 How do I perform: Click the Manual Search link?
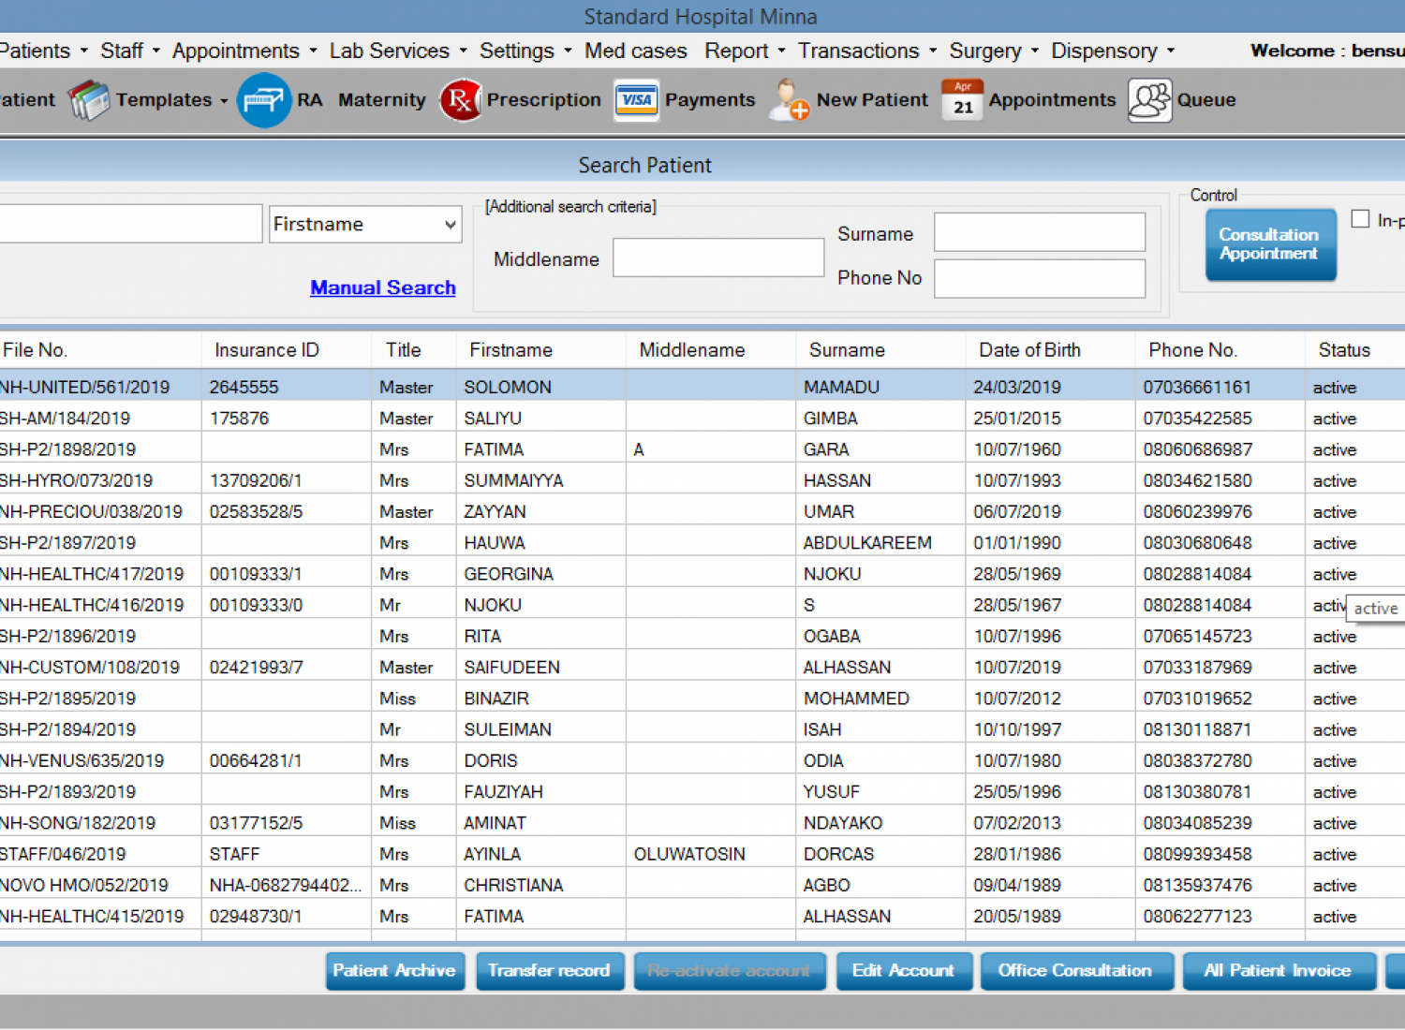pyautogui.click(x=383, y=287)
